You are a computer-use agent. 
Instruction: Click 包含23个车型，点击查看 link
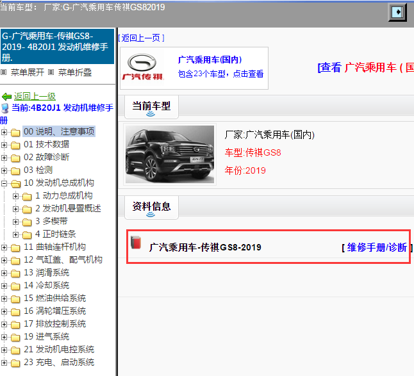220,74
